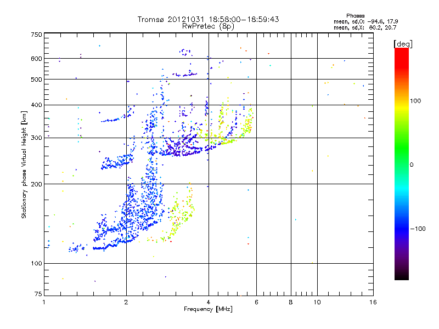Click the plot title 'Tromsø 20121031 18:58:00-18:59:43'
The image size is (439, 329).
[x=208, y=19]
